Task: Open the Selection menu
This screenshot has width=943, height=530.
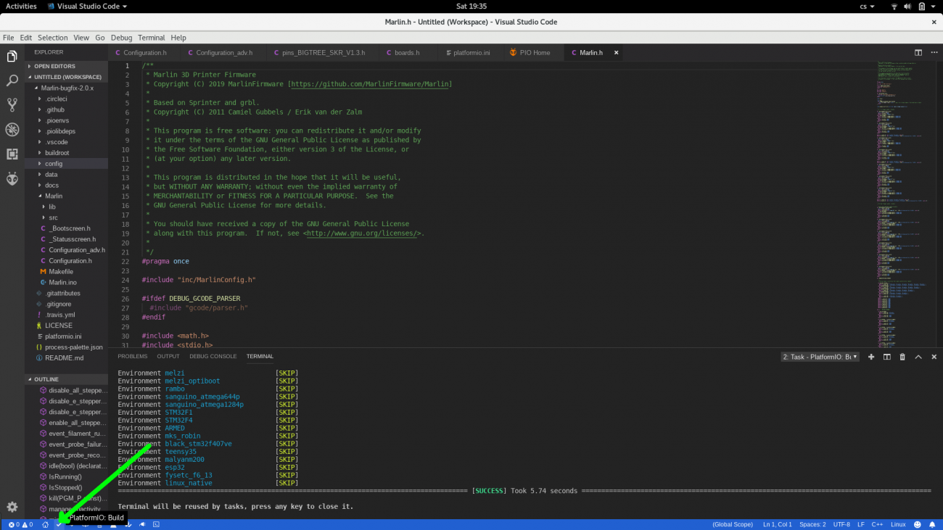Action: tap(52, 38)
